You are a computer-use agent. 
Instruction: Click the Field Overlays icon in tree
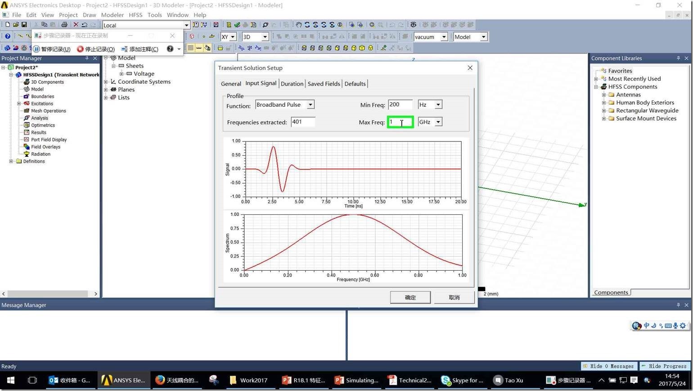pyautogui.click(x=27, y=147)
